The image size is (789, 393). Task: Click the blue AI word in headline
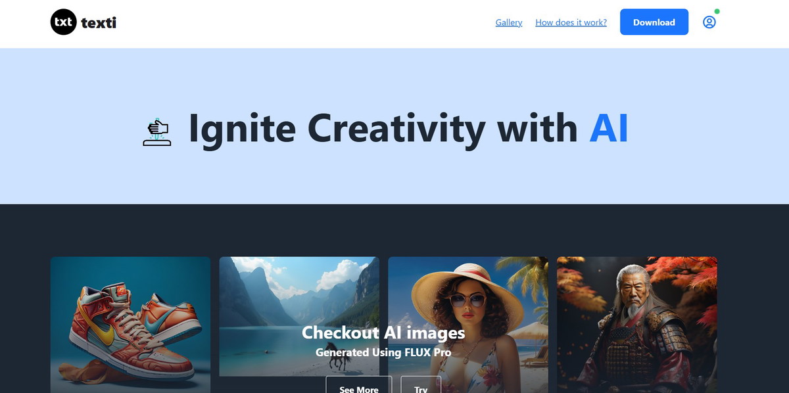609,127
